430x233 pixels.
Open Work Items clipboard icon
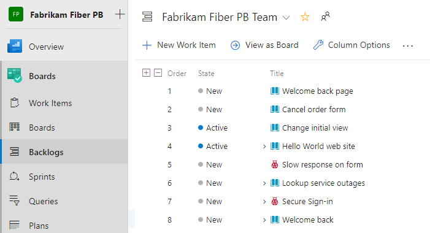coord(15,103)
